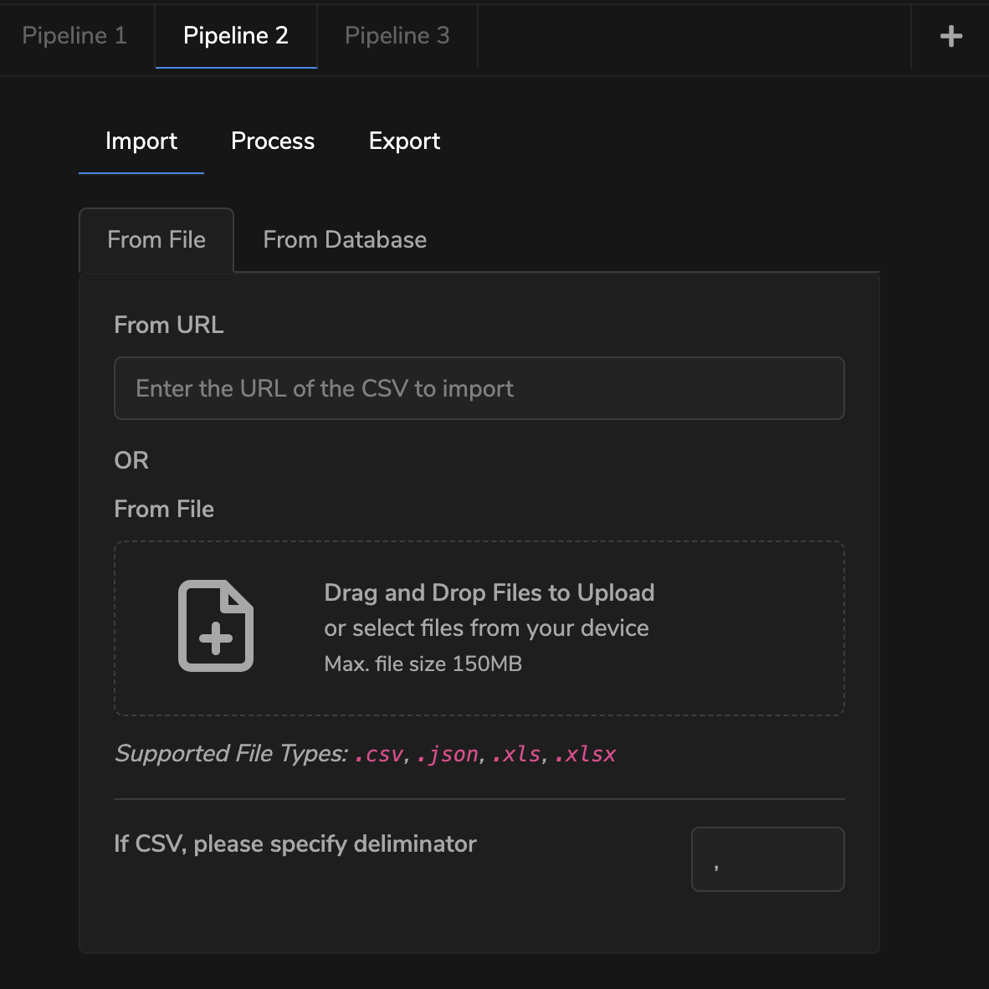
Task: Click the 'Max. file size 150MB' text
Action: (423, 664)
